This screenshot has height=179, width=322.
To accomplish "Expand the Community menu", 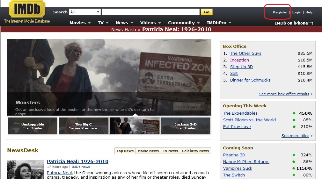I will [x=184, y=23].
